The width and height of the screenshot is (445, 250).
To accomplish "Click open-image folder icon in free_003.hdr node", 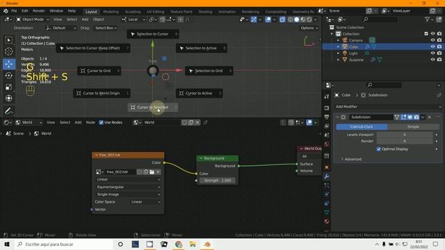I will pos(152,172).
